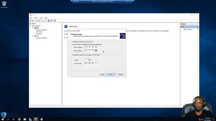Open the Recycle Bin desktop icon
Viewport: 216px width, 121px height.
(4, 4)
